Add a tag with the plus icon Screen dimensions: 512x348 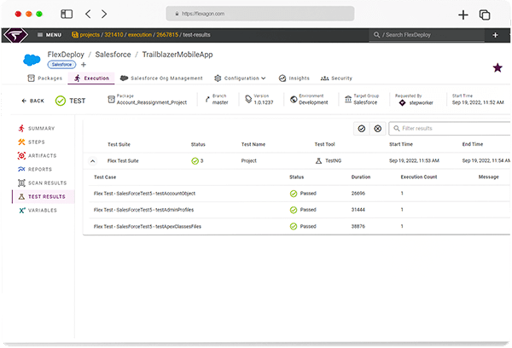(84, 65)
